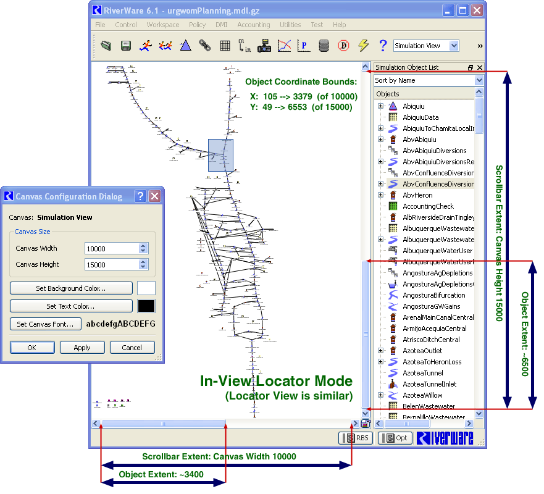The height and width of the screenshot is (494, 544).
Task: Float the Simulation Object List panel
Action: (471, 68)
